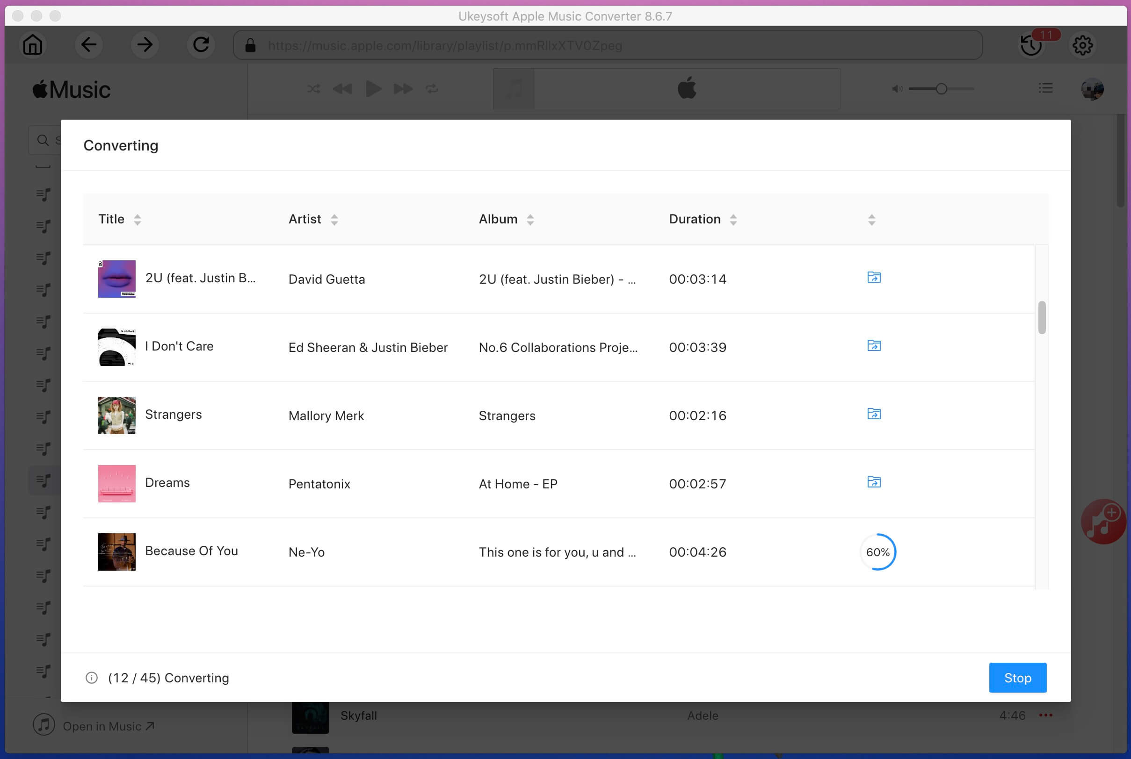This screenshot has height=759, width=1131.
Task: Click the info icon next to conversion status
Action: click(x=92, y=678)
